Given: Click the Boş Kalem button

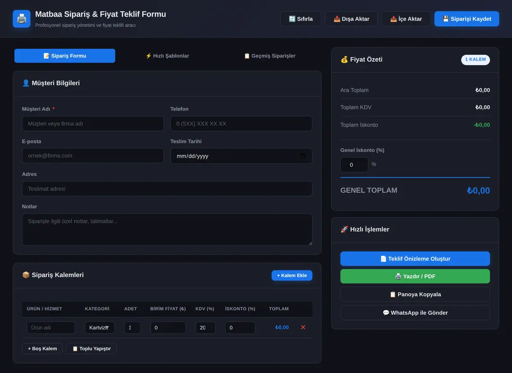Looking at the screenshot, I should [x=42, y=349].
